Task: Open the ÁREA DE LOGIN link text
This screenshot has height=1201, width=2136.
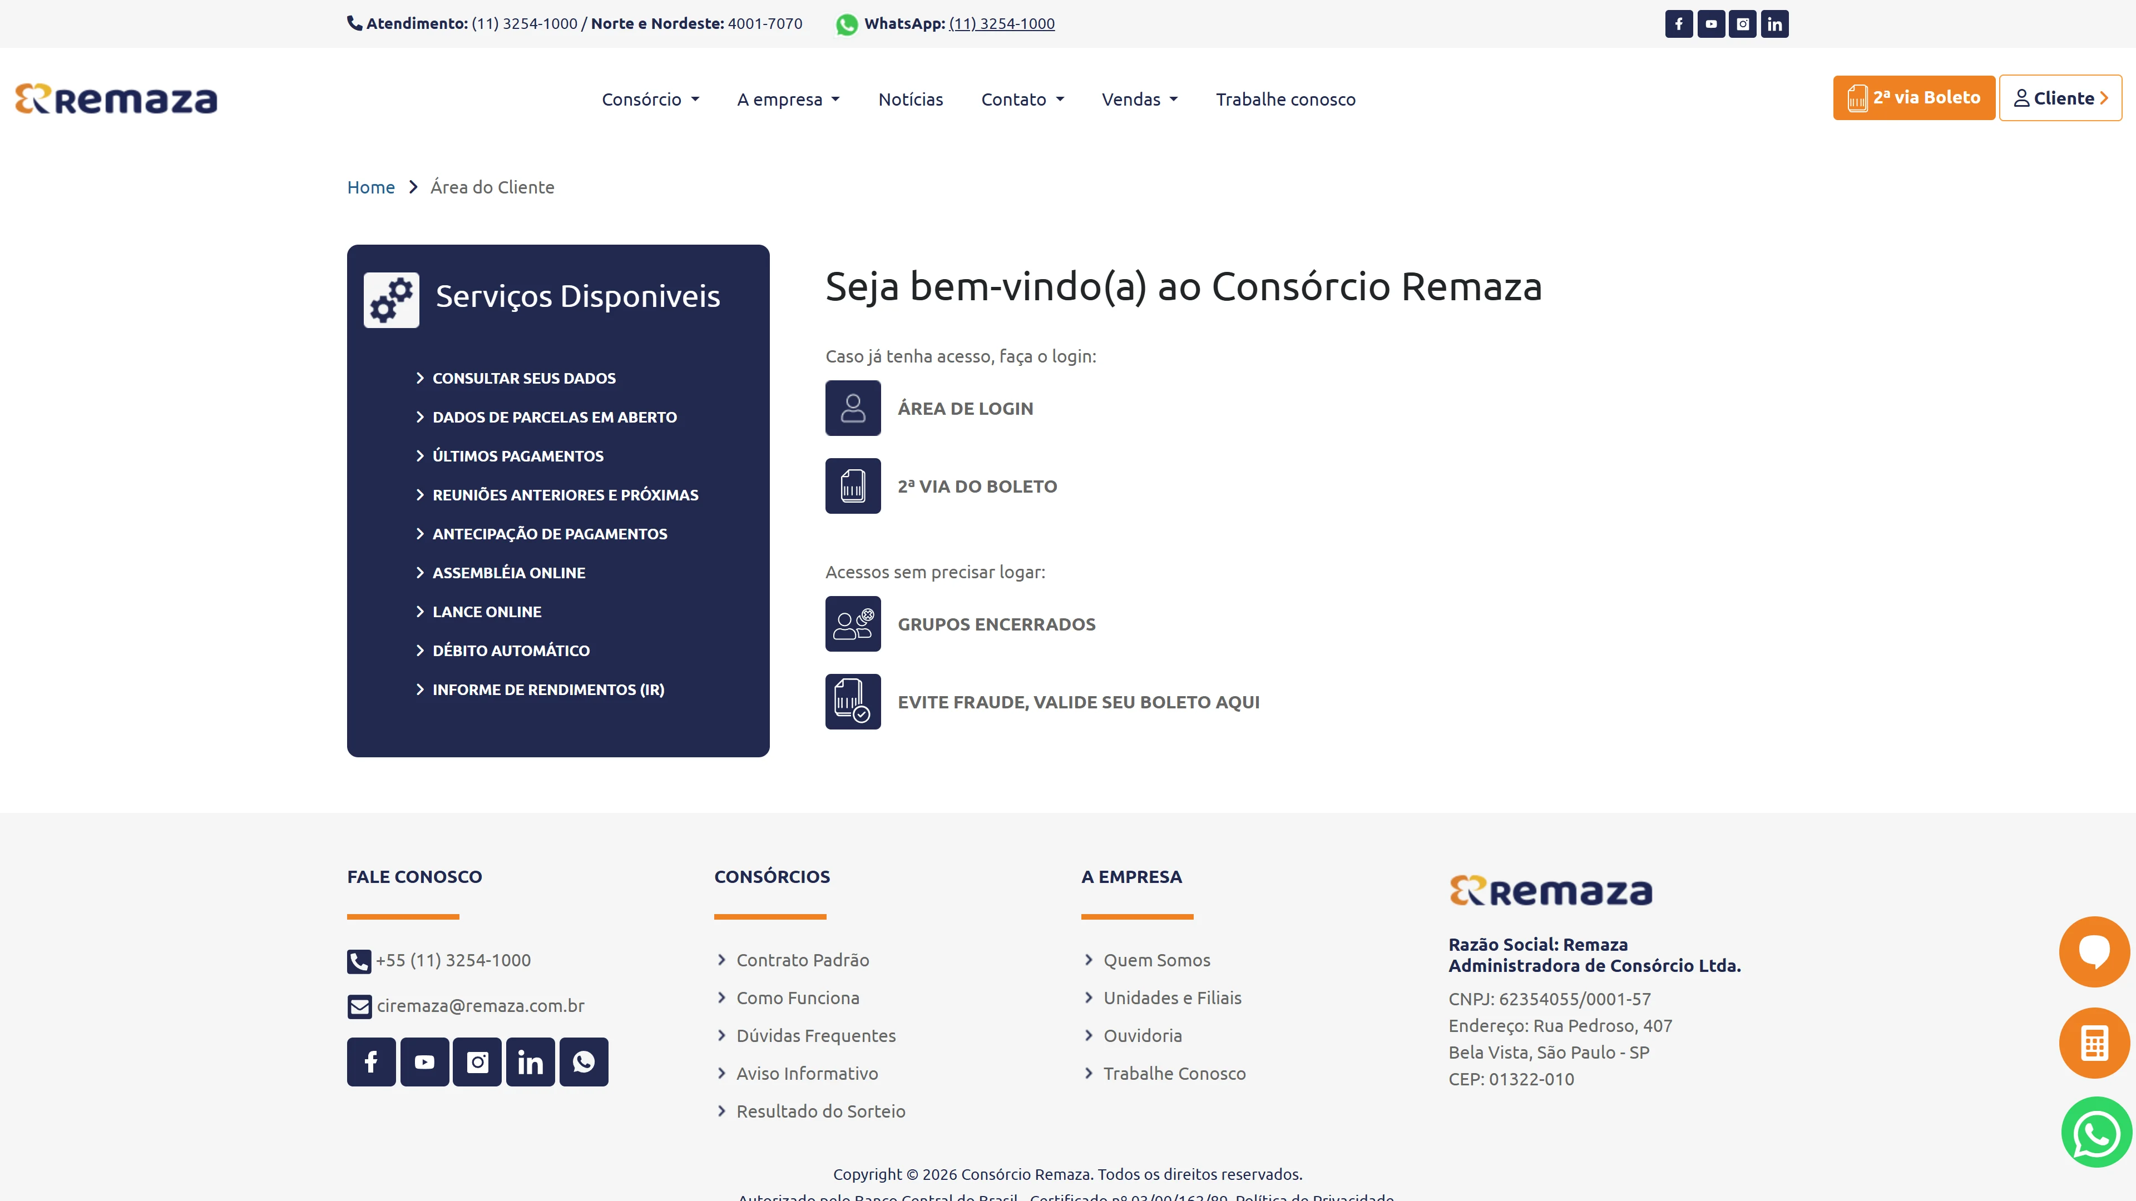Action: (965, 409)
